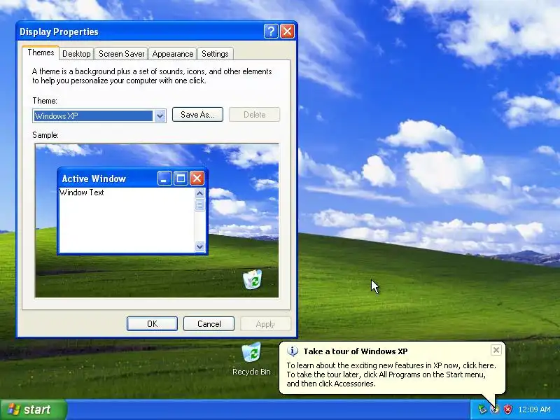Screen dimensions: 560x420
Task: Open the Start menu
Action: coord(34,409)
